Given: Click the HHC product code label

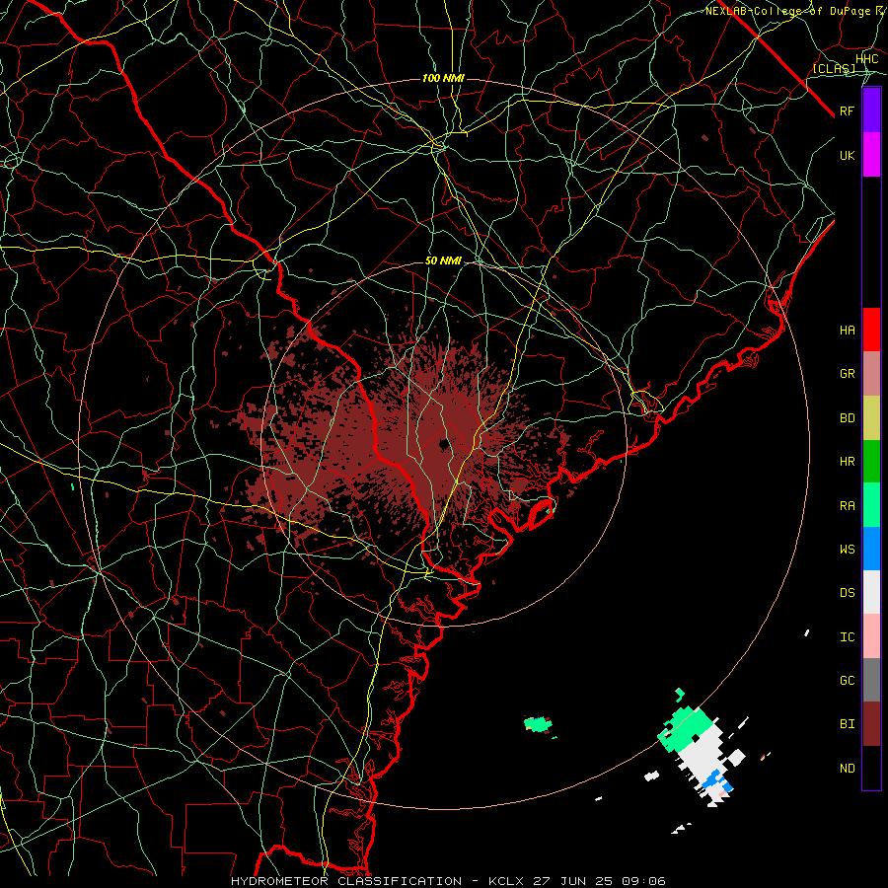Looking at the screenshot, I should [867, 59].
